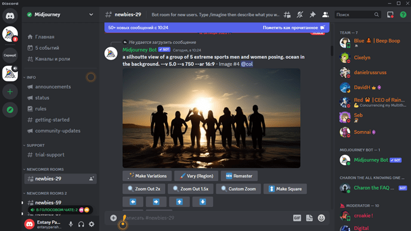This screenshot has width=411, height=231.
Task: Open the rules channel
Action: [61, 109]
